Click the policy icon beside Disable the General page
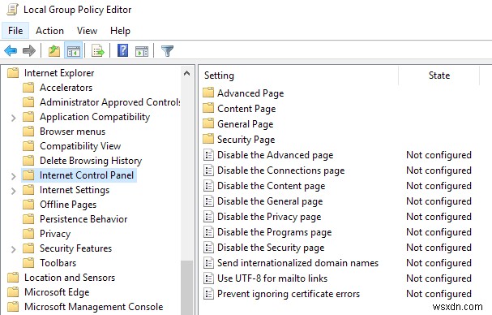The image size is (492, 315). [x=208, y=201]
